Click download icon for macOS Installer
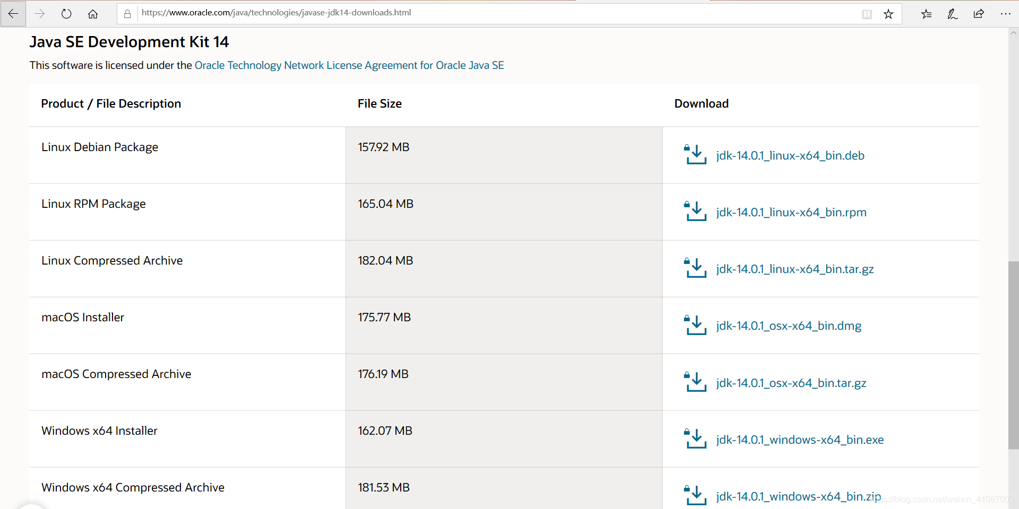 point(695,326)
